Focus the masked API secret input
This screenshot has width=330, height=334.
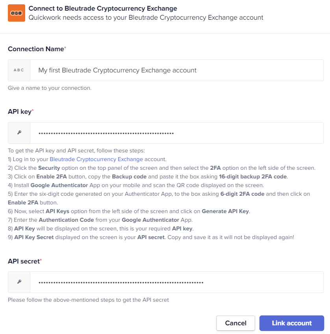click(x=177, y=282)
